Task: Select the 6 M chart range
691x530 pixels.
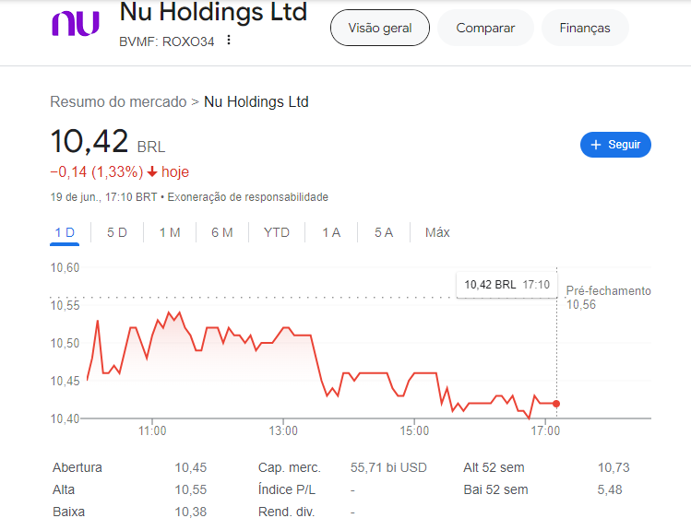Action: click(221, 232)
